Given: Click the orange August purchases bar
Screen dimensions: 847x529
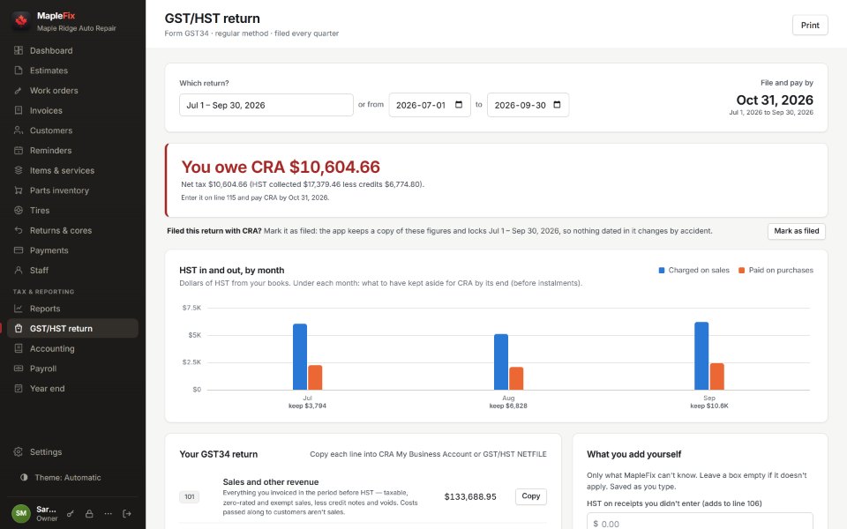Looking at the screenshot, I should (x=516, y=378).
